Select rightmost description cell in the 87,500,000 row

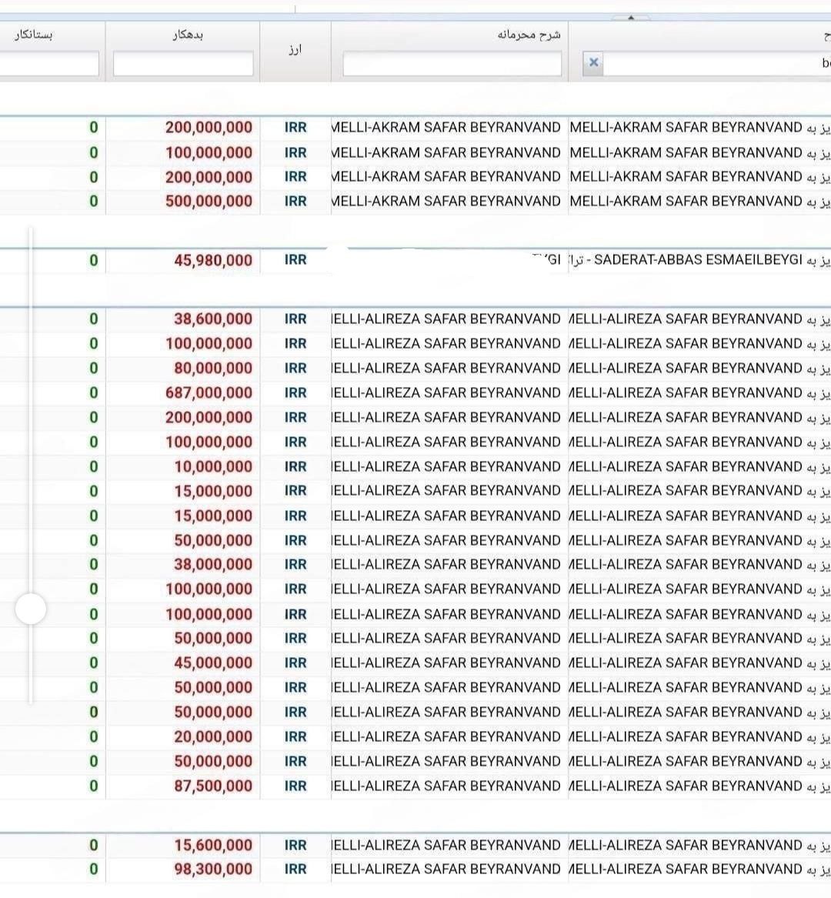pos(699,786)
